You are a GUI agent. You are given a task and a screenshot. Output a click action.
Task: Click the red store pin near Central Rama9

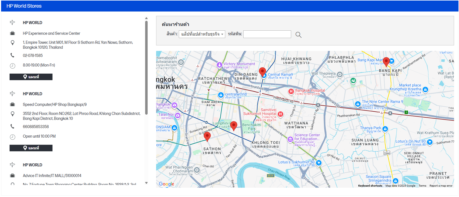tap(262, 72)
